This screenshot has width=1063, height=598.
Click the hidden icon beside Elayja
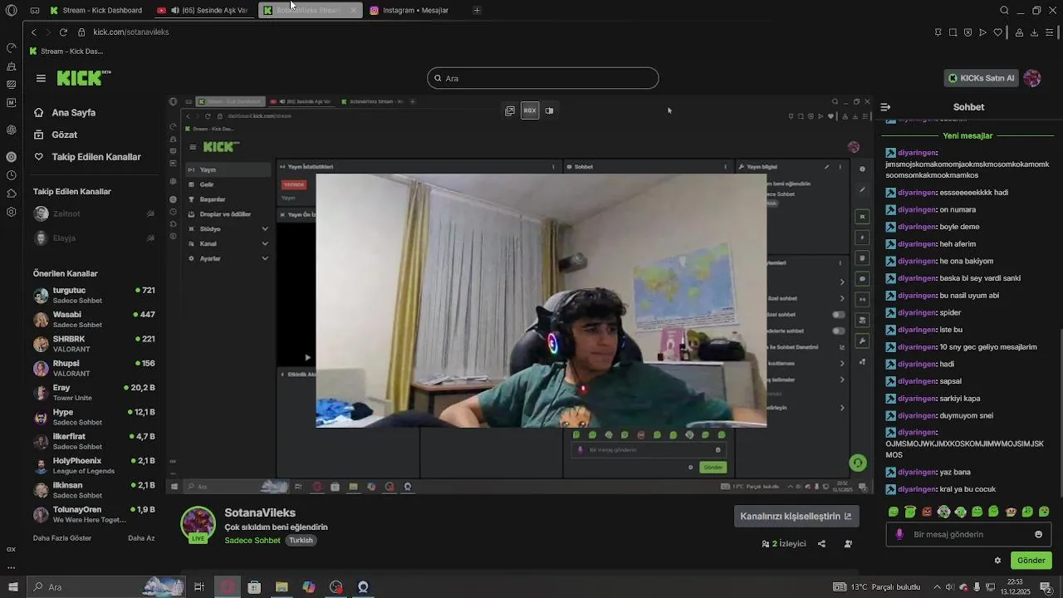150,238
